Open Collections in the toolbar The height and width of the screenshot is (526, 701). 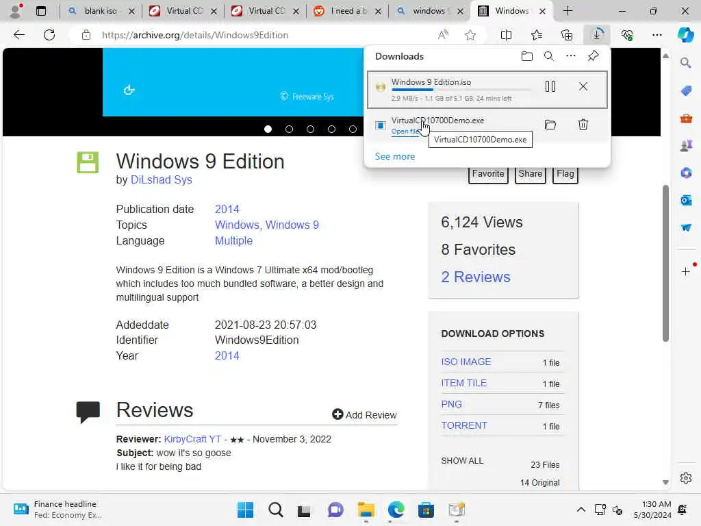click(x=567, y=35)
